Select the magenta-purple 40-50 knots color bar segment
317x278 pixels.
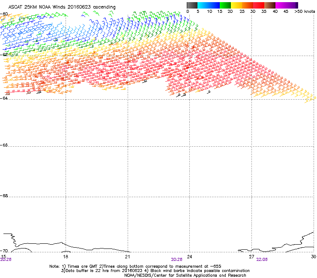(x=287, y=5)
